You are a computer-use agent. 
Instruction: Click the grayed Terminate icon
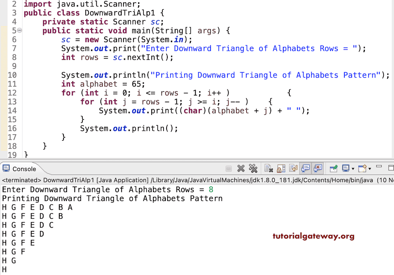click(229, 168)
